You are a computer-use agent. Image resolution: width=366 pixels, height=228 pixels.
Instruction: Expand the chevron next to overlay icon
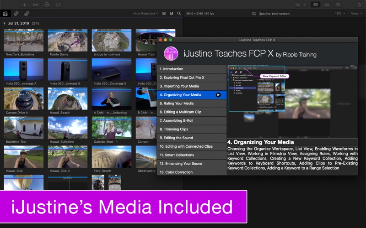coord(304,5)
